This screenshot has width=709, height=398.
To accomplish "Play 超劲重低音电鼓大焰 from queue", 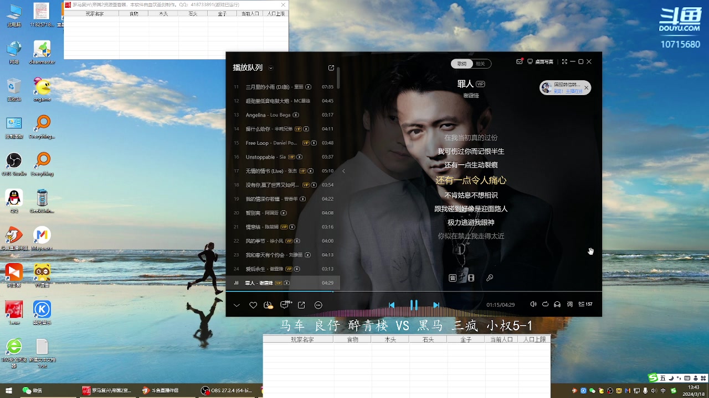I will click(x=283, y=101).
